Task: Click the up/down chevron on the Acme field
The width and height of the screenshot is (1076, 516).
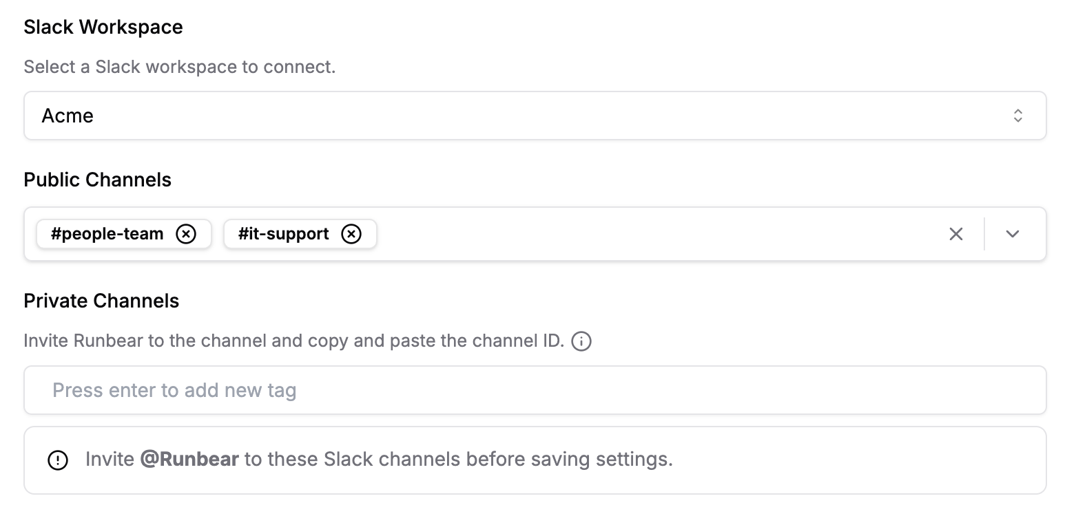Action: (x=1019, y=116)
